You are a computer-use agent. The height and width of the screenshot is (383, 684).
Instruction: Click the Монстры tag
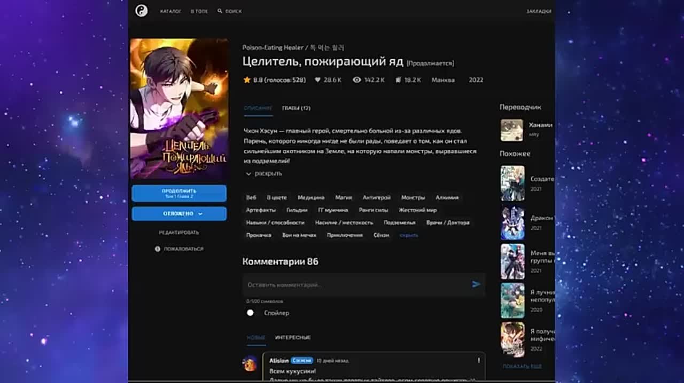pos(413,197)
